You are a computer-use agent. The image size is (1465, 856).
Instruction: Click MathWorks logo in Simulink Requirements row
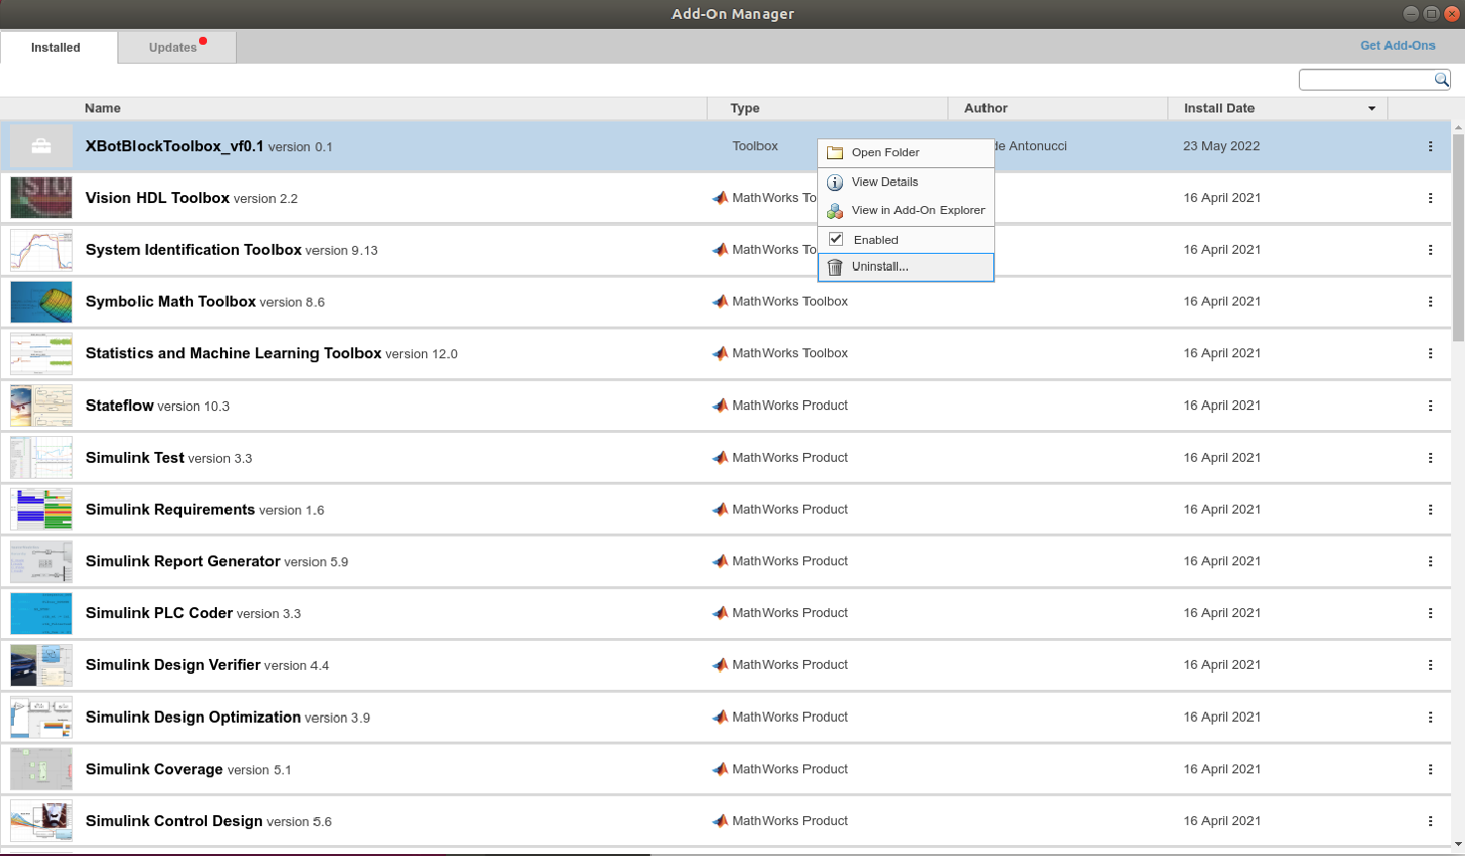click(x=721, y=510)
